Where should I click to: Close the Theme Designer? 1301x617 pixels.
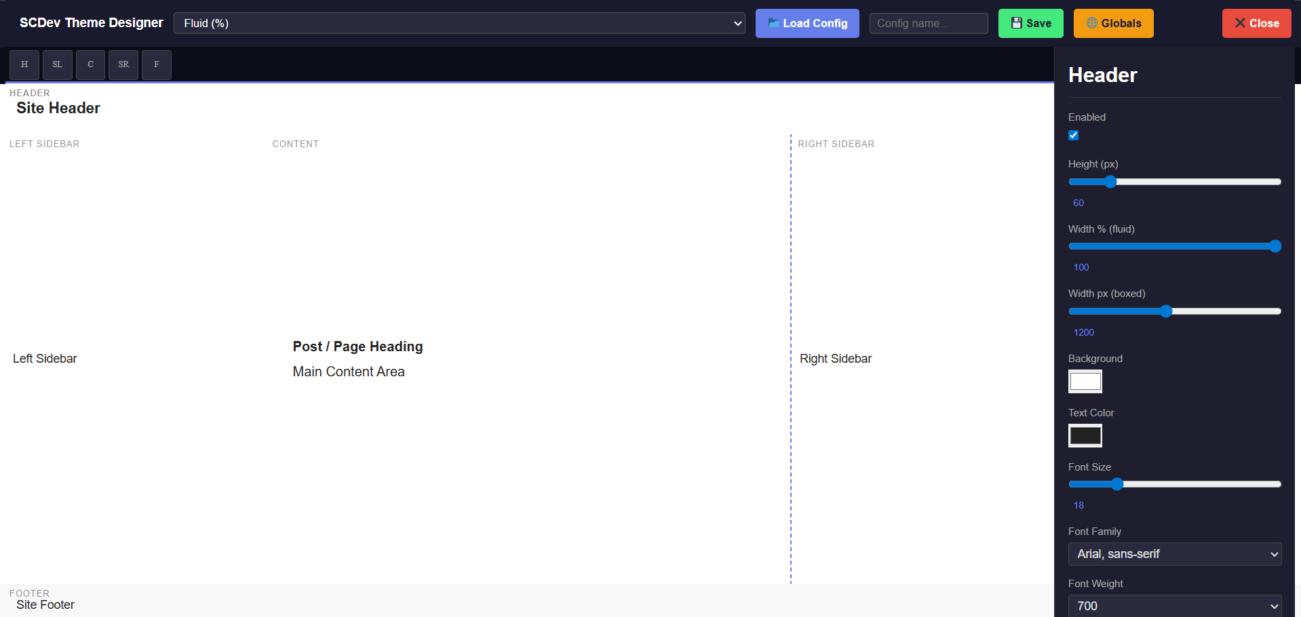pos(1256,23)
